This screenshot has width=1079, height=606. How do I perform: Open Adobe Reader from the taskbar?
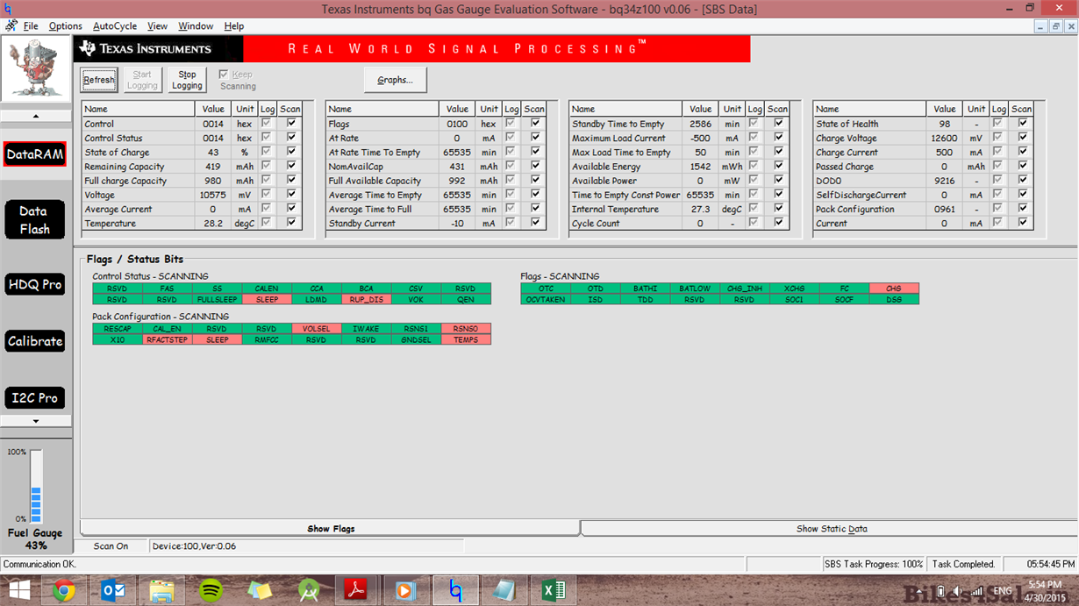(x=358, y=591)
